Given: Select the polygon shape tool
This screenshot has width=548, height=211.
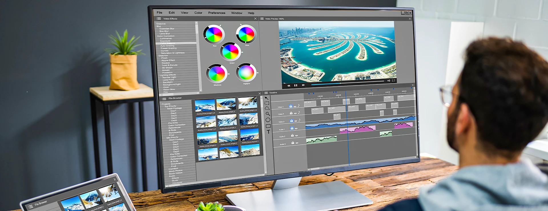Looking at the screenshot, I should click(267, 108).
